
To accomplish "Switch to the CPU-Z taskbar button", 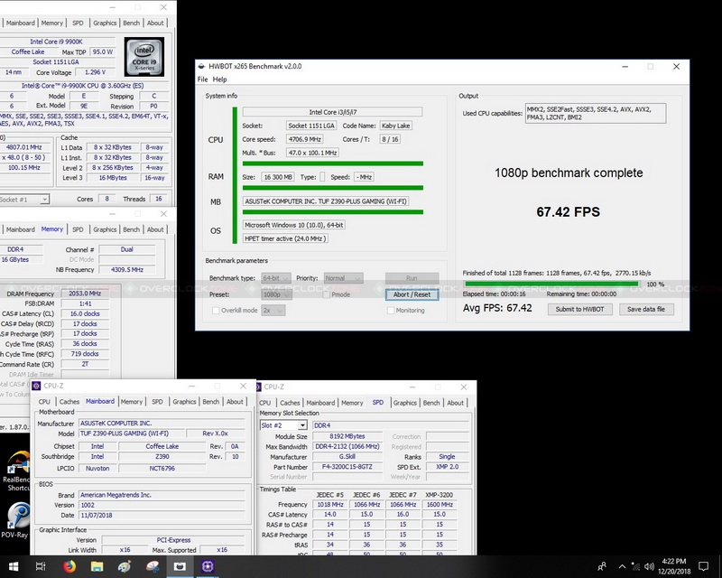I will [x=208, y=566].
